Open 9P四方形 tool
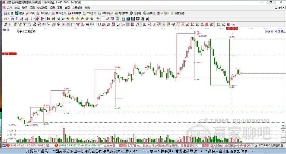Screen dimensions: 286x154 tap(59, 13)
